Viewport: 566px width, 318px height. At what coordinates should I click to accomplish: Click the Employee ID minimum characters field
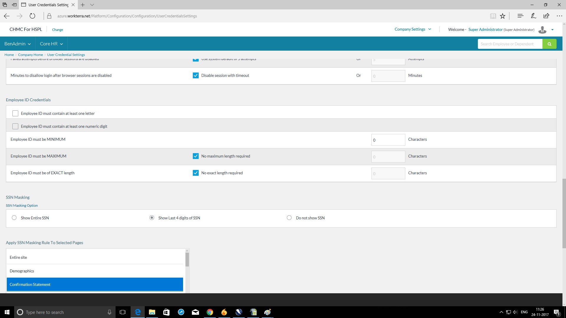388,140
